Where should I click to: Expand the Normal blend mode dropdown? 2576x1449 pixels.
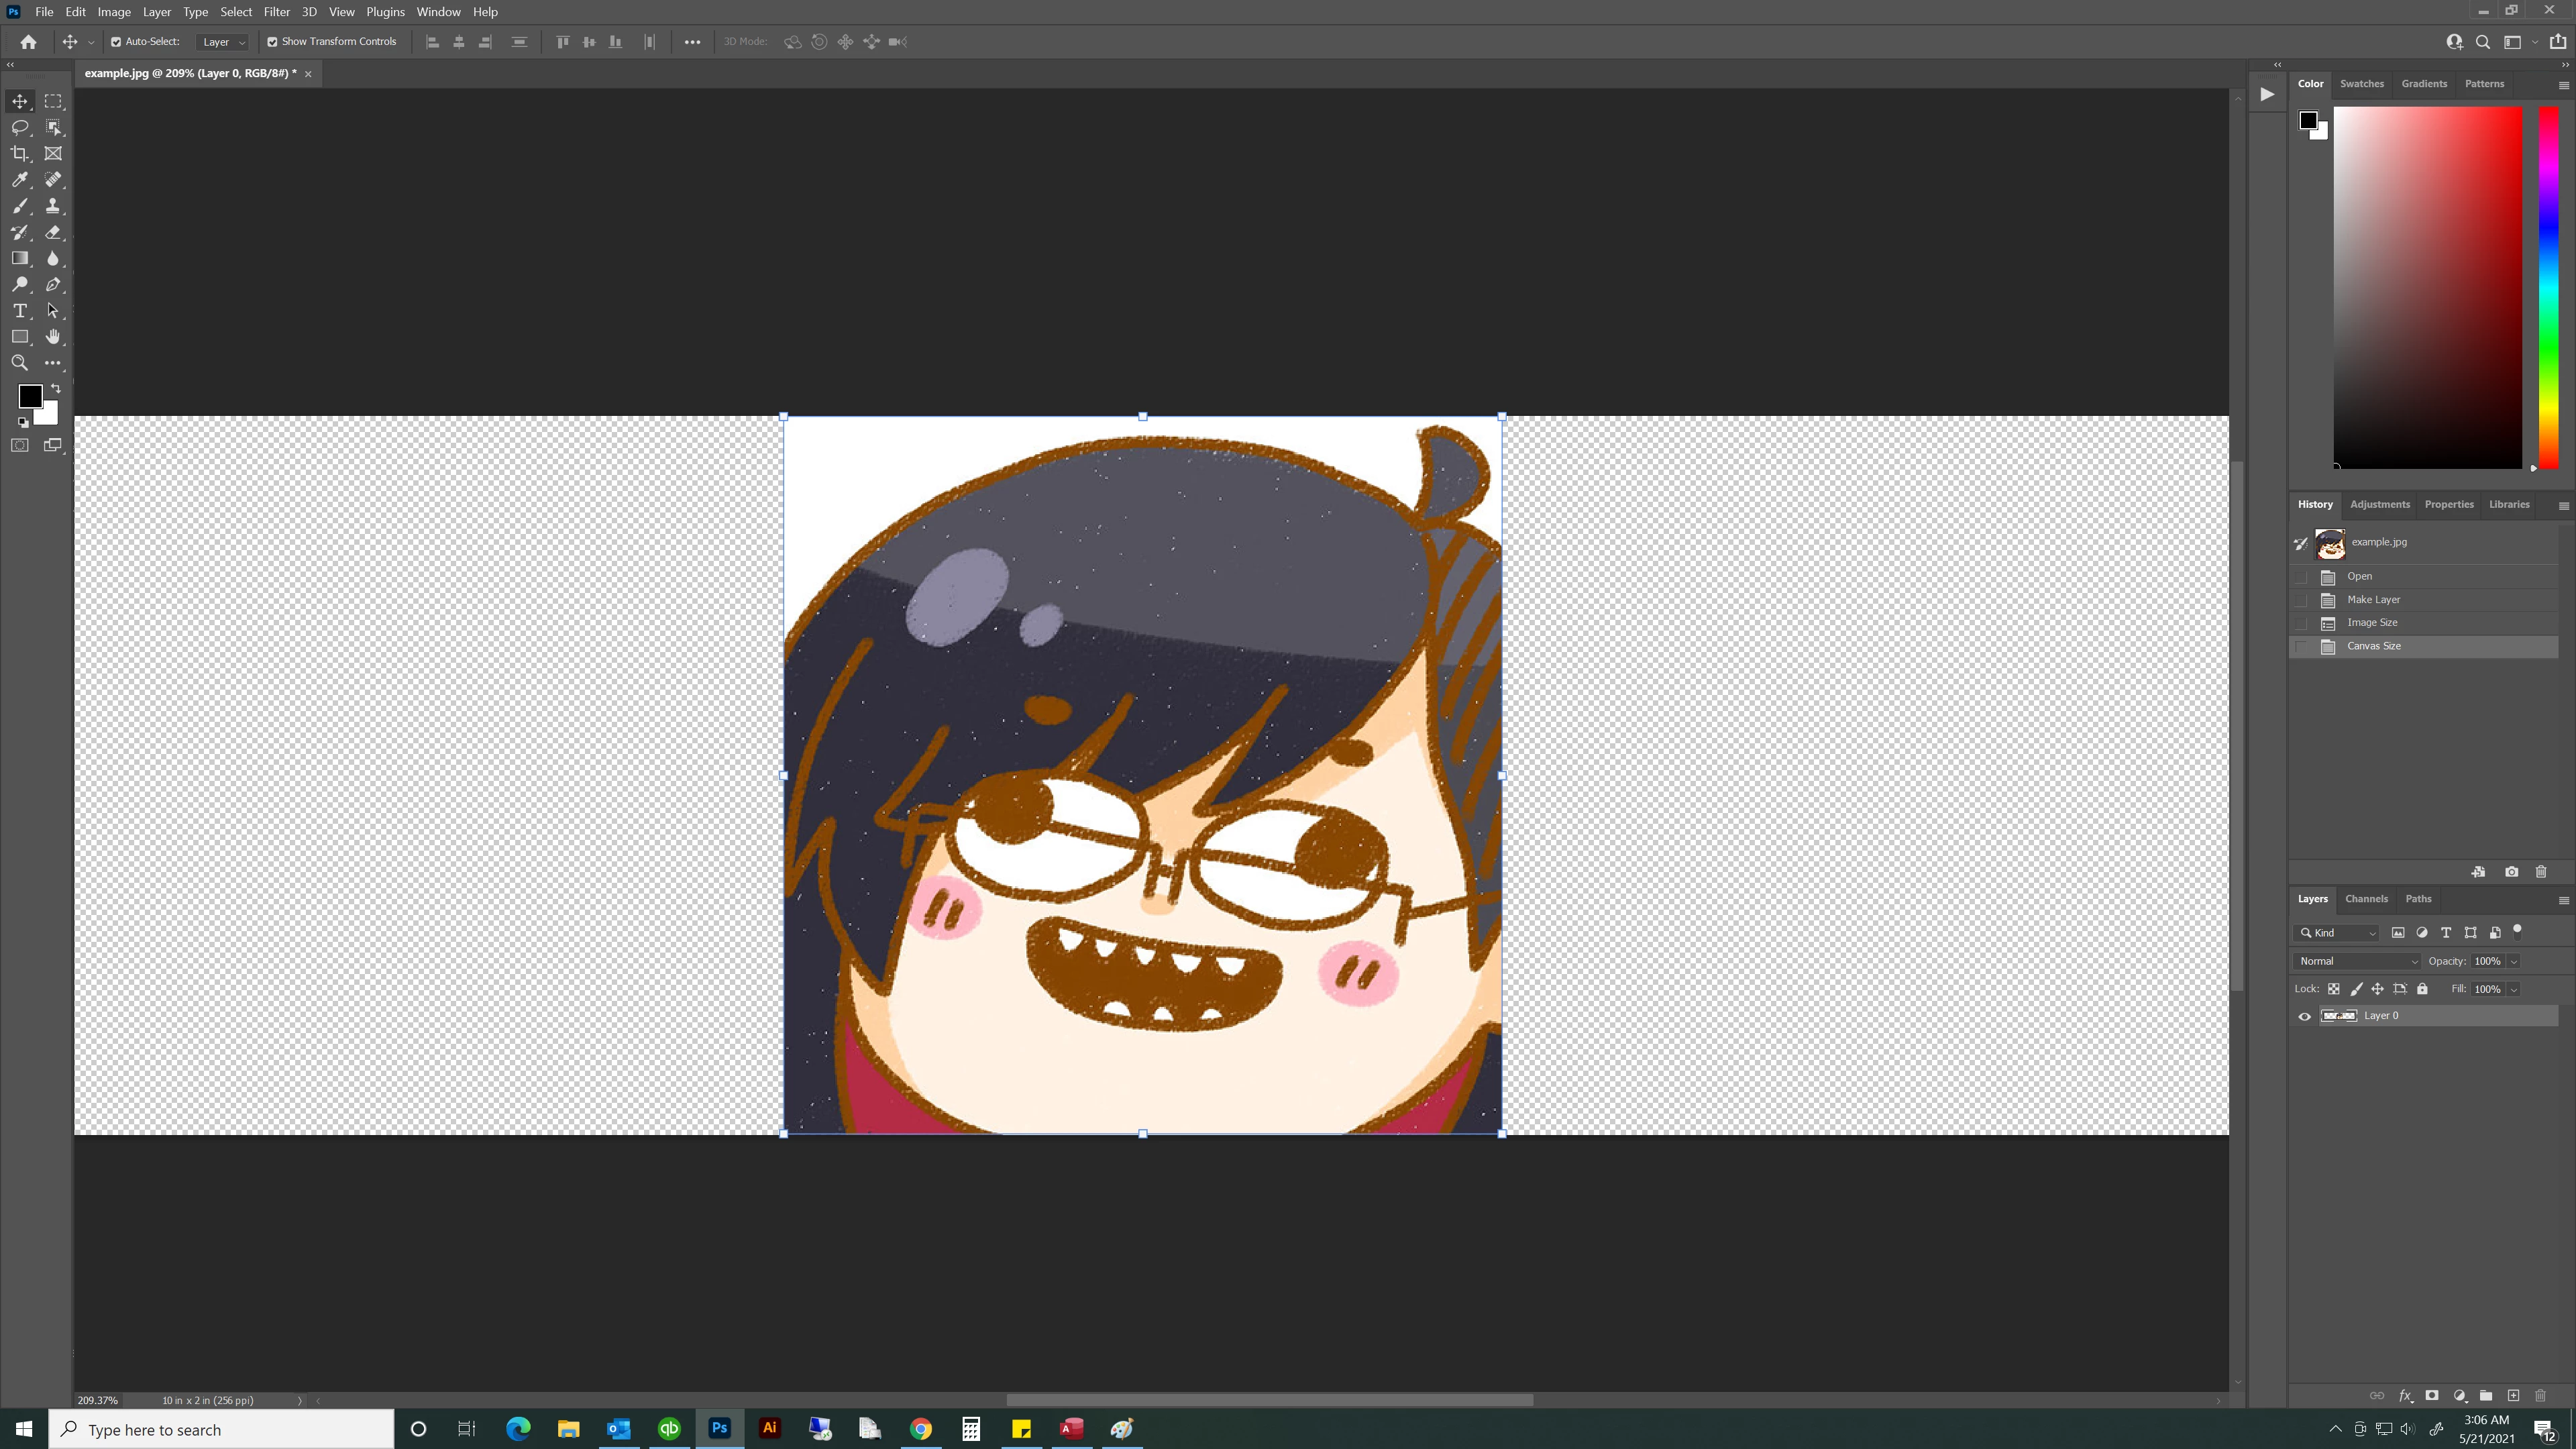point(2357,961)
